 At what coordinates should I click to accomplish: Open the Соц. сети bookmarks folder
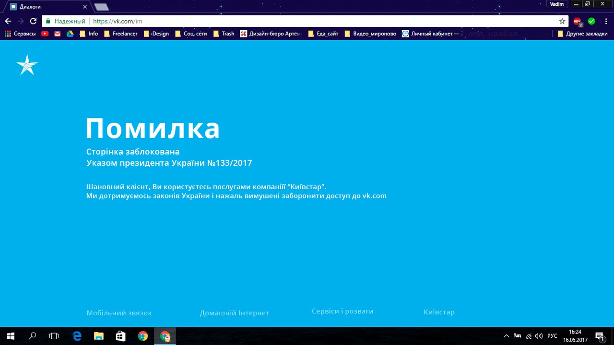(191, 34)
